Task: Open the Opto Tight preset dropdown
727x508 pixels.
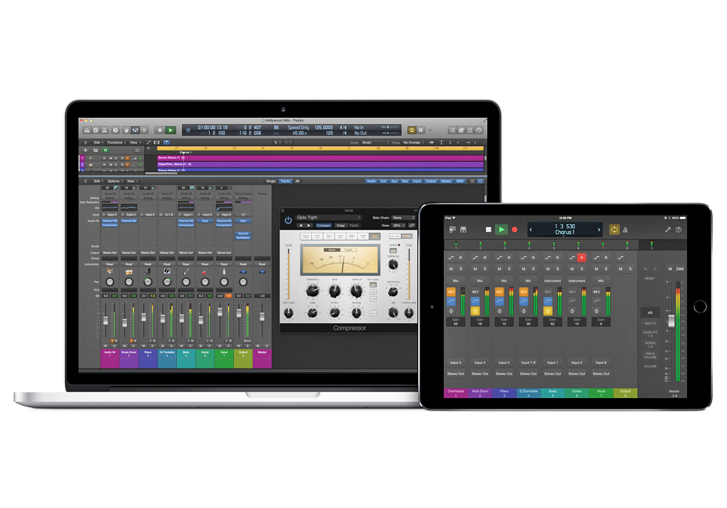Action: (x=328, y=218)
